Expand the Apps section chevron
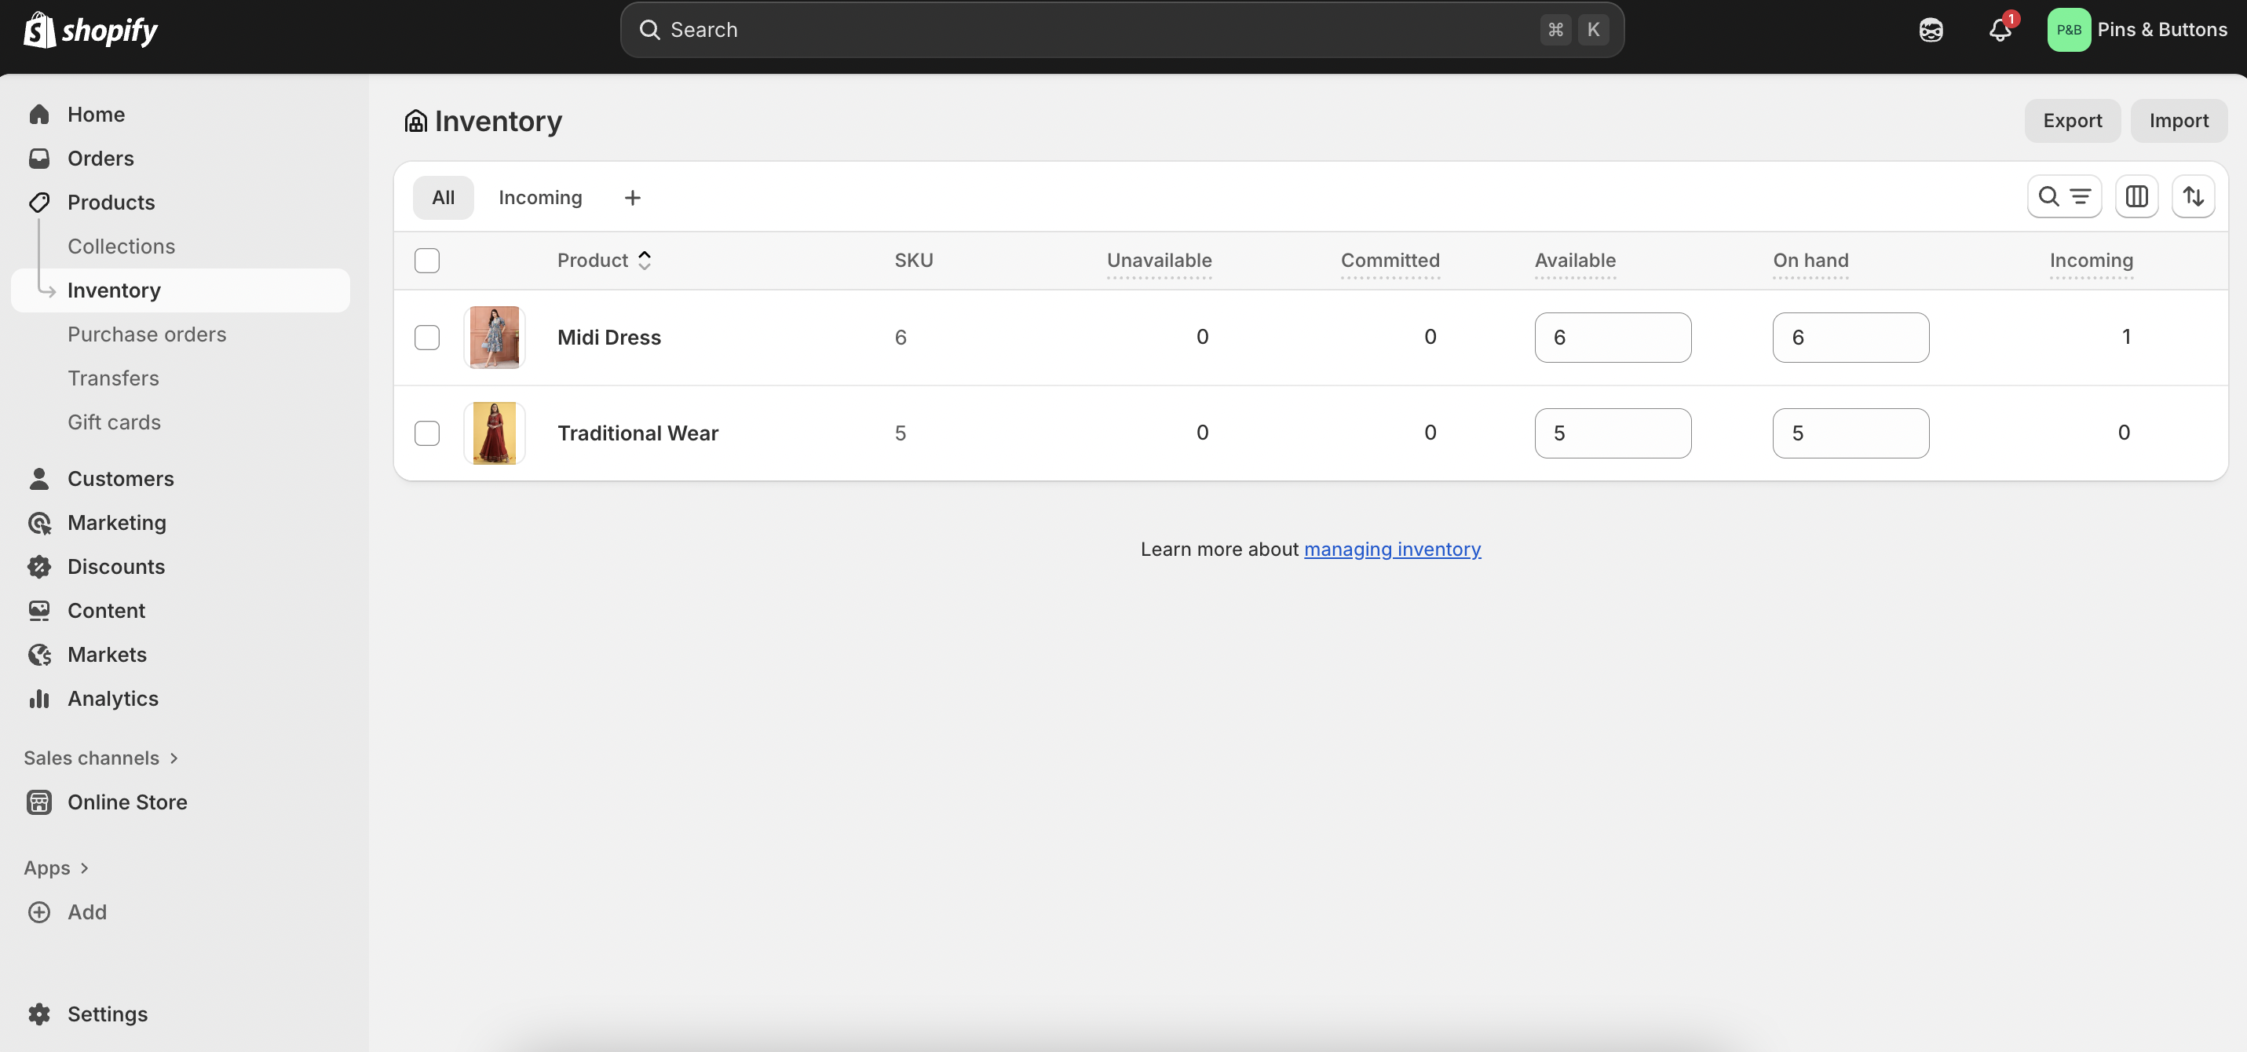2247x1052 pixels. pos(84,868)
